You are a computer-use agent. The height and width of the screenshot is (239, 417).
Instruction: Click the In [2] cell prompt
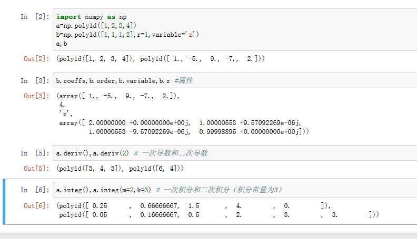[34, 17]
